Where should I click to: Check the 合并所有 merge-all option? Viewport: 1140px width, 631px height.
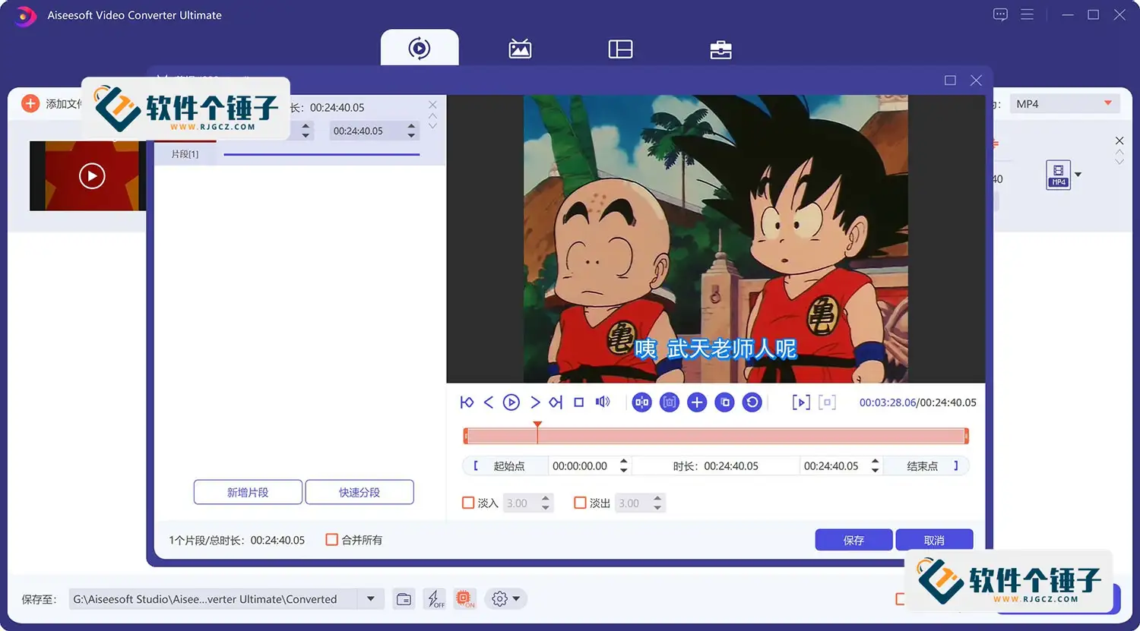(x=332, y=539)
